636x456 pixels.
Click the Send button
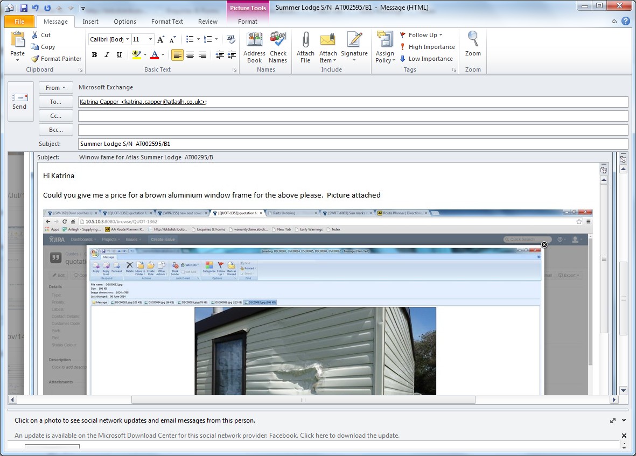tap(20, 101)
